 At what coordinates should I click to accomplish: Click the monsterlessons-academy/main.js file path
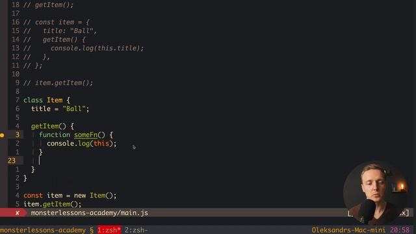[90, 213]
